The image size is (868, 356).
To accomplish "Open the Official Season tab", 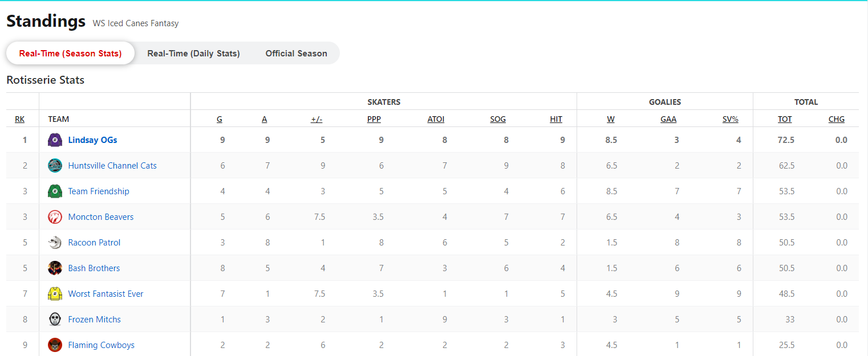I will 296,54.
